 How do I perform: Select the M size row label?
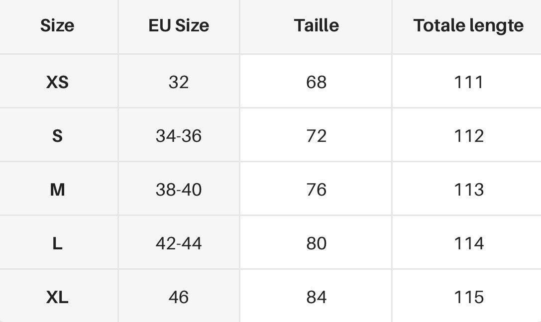[x=57, y=190]
